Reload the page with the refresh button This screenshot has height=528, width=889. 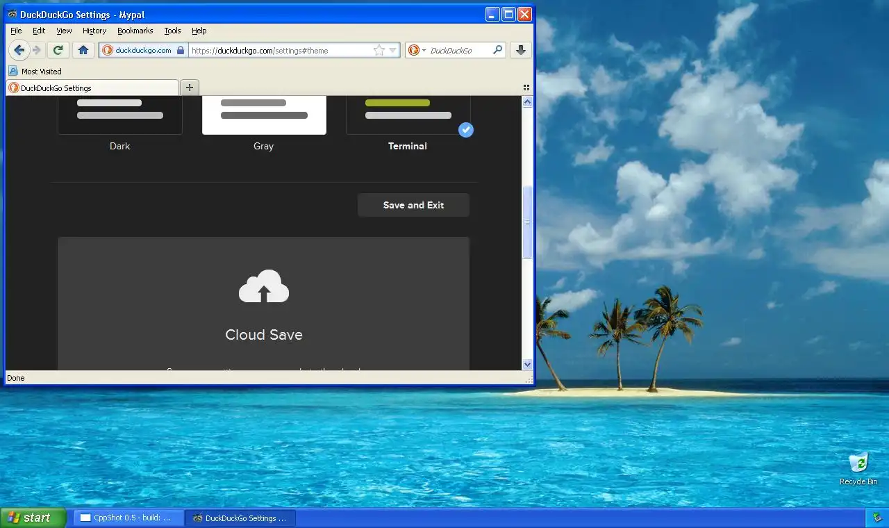[x=58, y=50]
